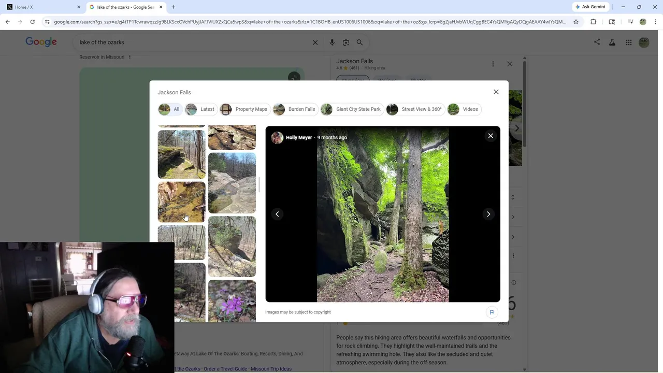This screenshot has width=663, height=373.
Task: Select the Street View & 360° chip
Action: pos(415,109)
